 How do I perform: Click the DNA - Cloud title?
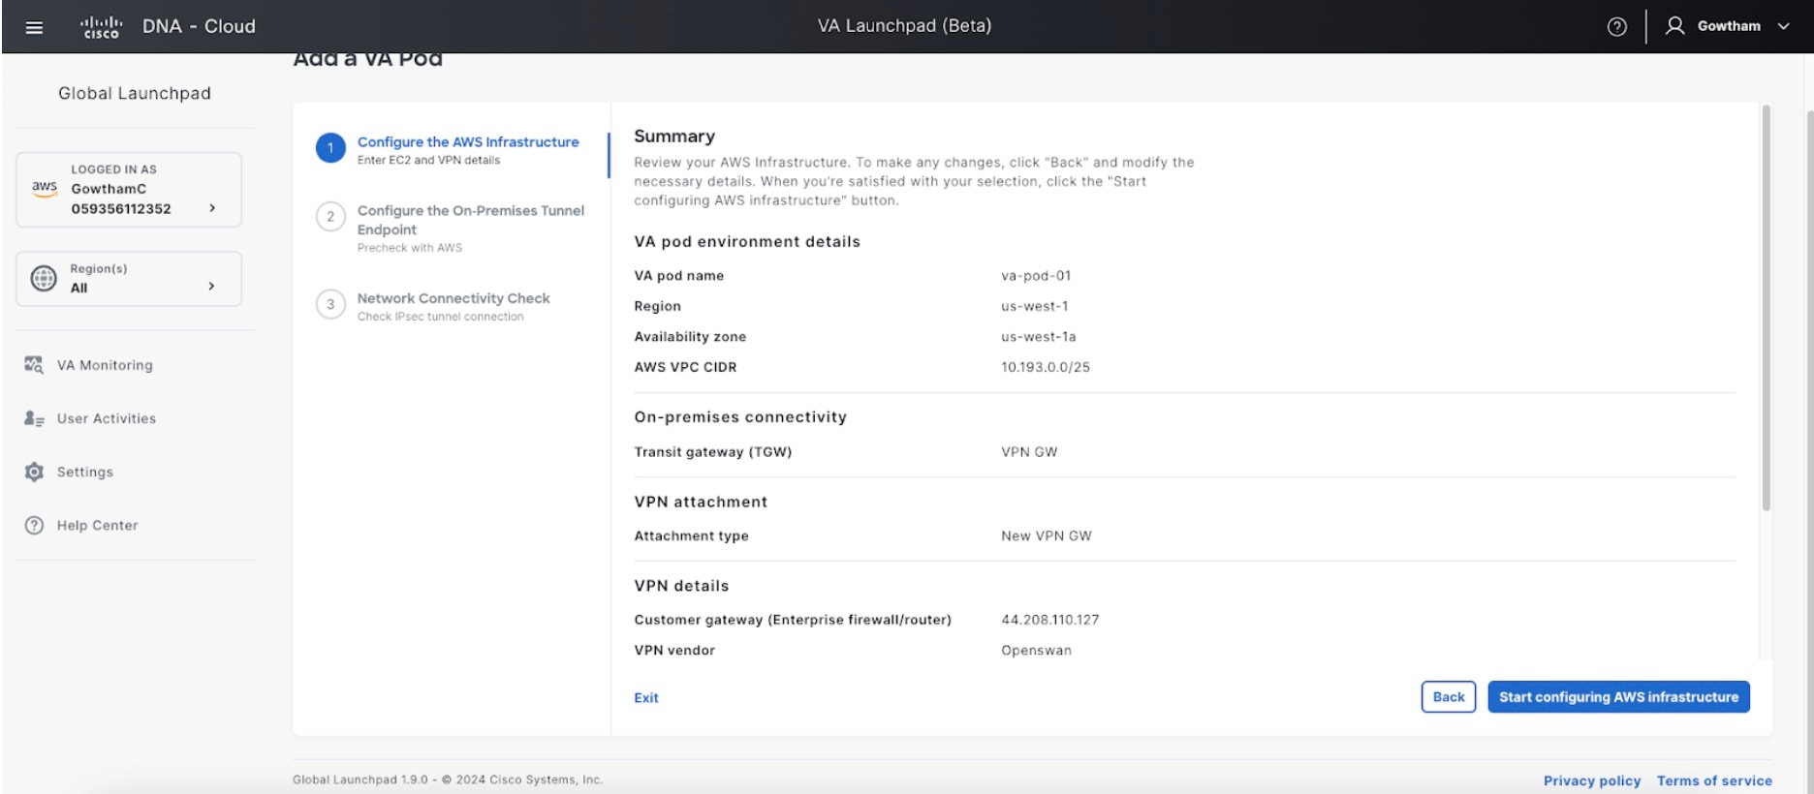pyautogui.click(x=199, y=26)
